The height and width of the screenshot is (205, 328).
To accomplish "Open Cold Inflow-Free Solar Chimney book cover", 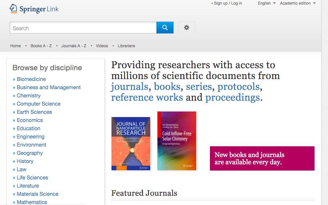I will pyautogui.click(x=177, y=141).
